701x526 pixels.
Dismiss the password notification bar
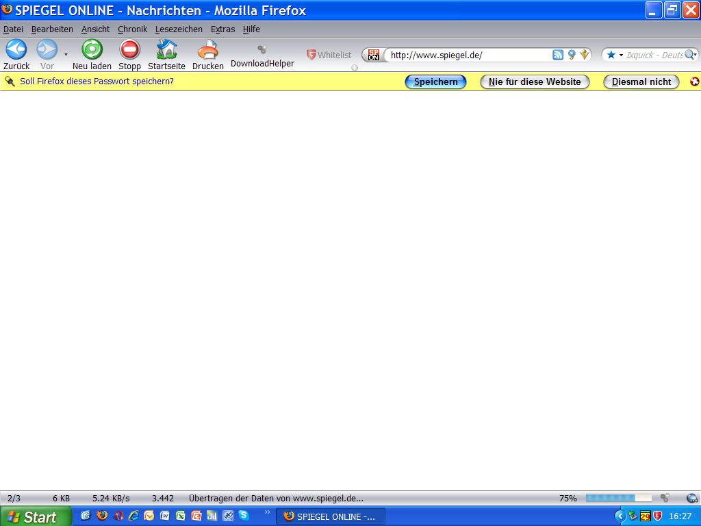[694, 82]
